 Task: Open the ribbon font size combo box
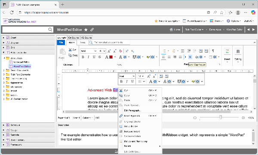tap(102, 51)
